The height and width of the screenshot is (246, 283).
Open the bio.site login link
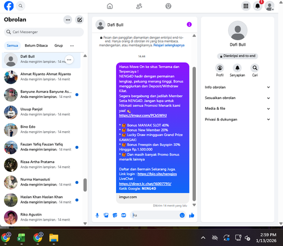coord(157,174)
